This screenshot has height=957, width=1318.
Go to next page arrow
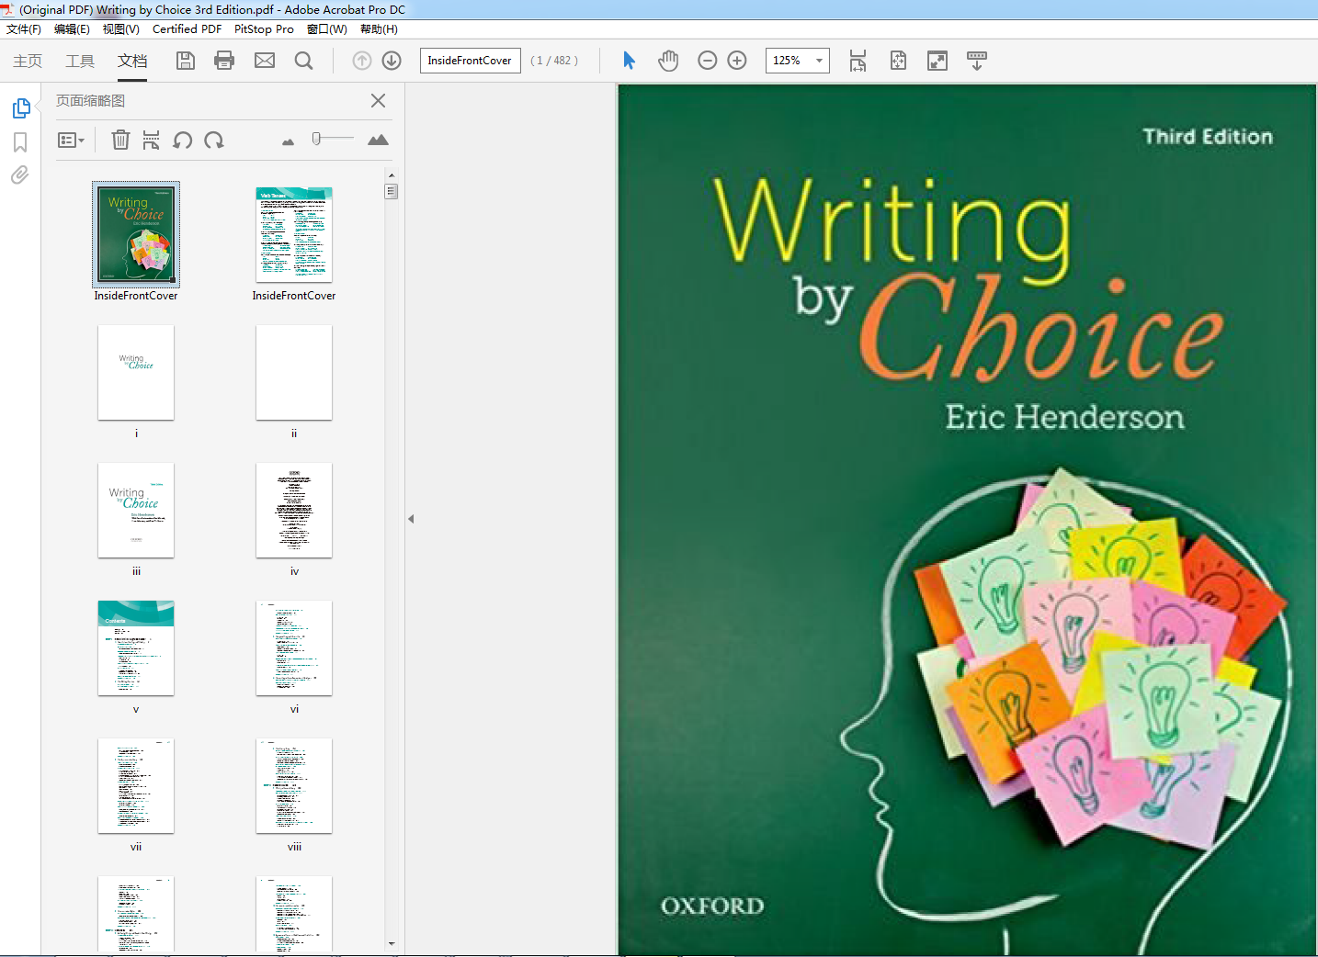(392, 61)
